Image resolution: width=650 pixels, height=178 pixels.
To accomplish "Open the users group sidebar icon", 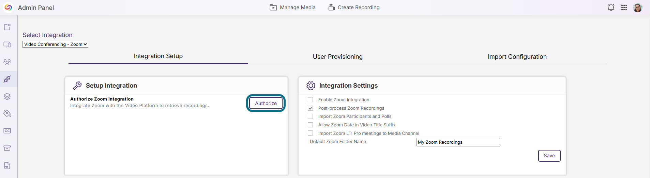I will point(7,62).
